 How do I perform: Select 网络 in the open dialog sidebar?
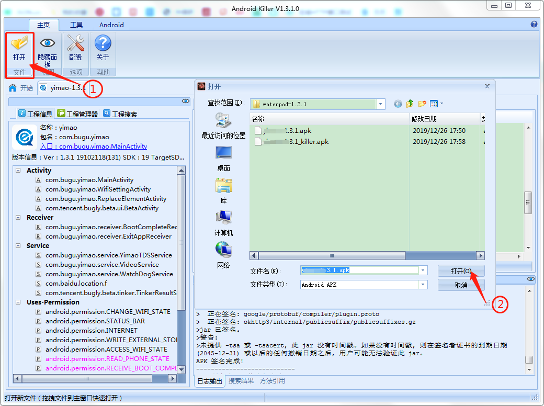tap(224, 250)
